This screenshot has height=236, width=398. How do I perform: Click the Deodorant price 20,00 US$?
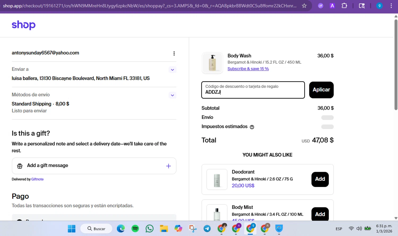click(243, 186)
